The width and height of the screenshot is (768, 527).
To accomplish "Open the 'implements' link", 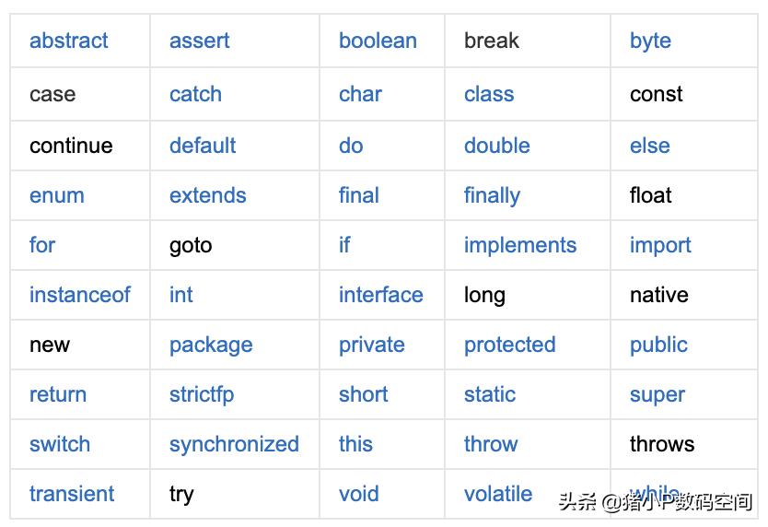I will 519,245.
